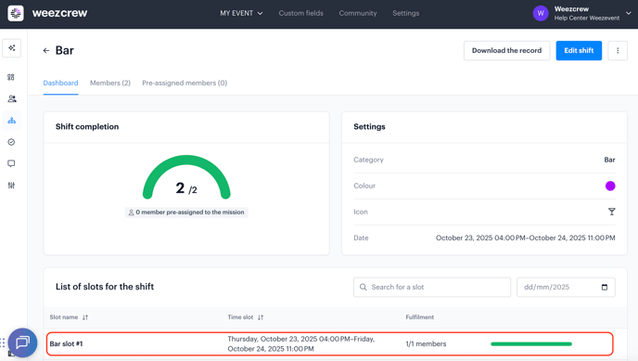Open the checkmark circle icon in sidebar

[x=11, y=142]
